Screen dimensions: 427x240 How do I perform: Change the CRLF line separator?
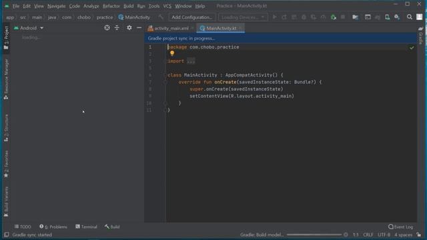[368, 235]
